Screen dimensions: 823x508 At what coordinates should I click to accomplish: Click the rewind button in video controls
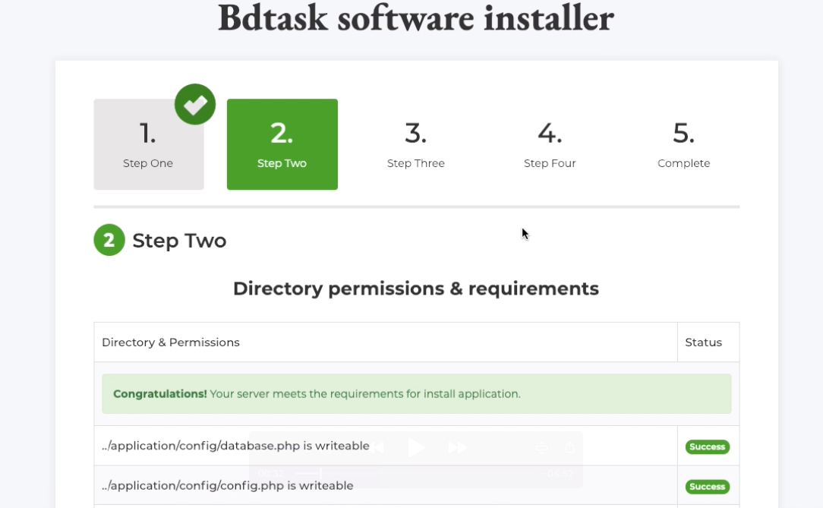pyautogui.click(x=375, y=448)
